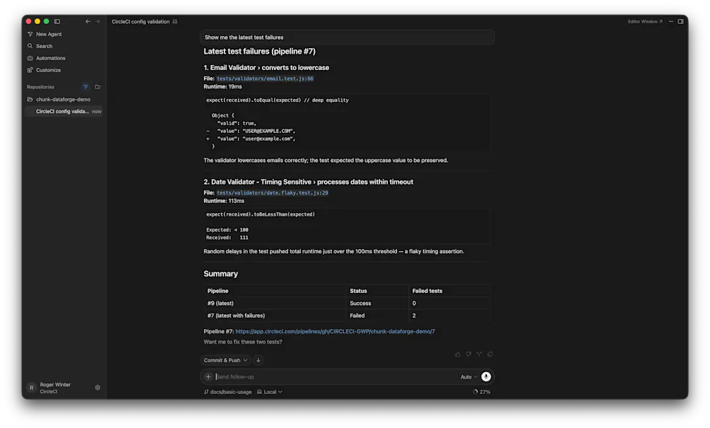Give the response a thumbs down
Viewport: 710px width, 428px height.
pyautogui.click(x=469, y=354)
